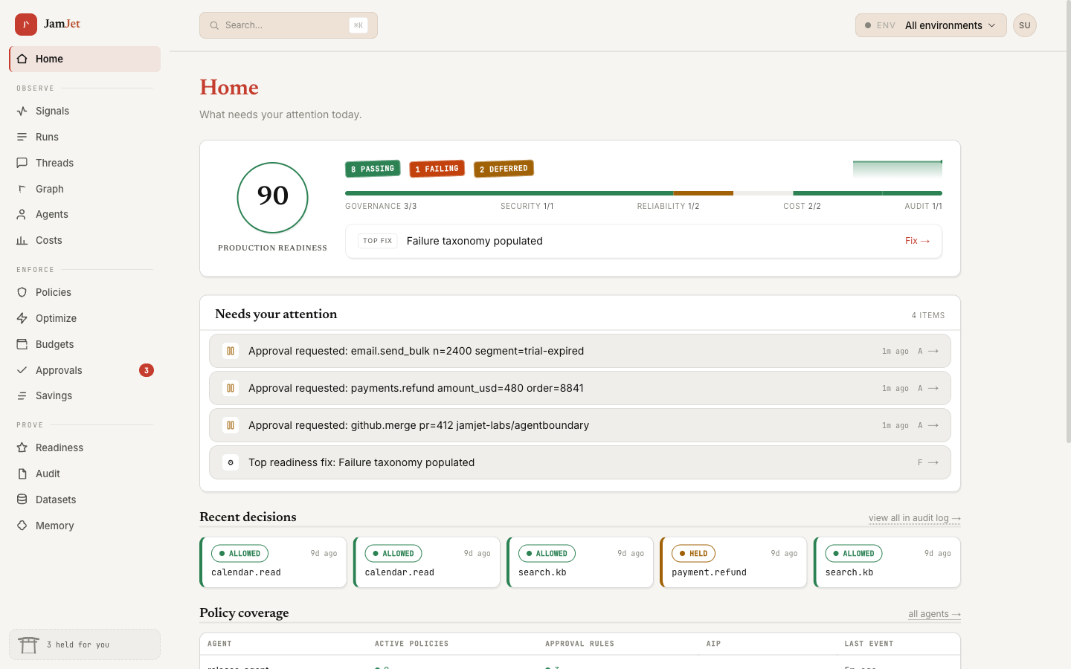Go to Policies in the sidebar
The image size is (1071, 669).
coord(85,292)
